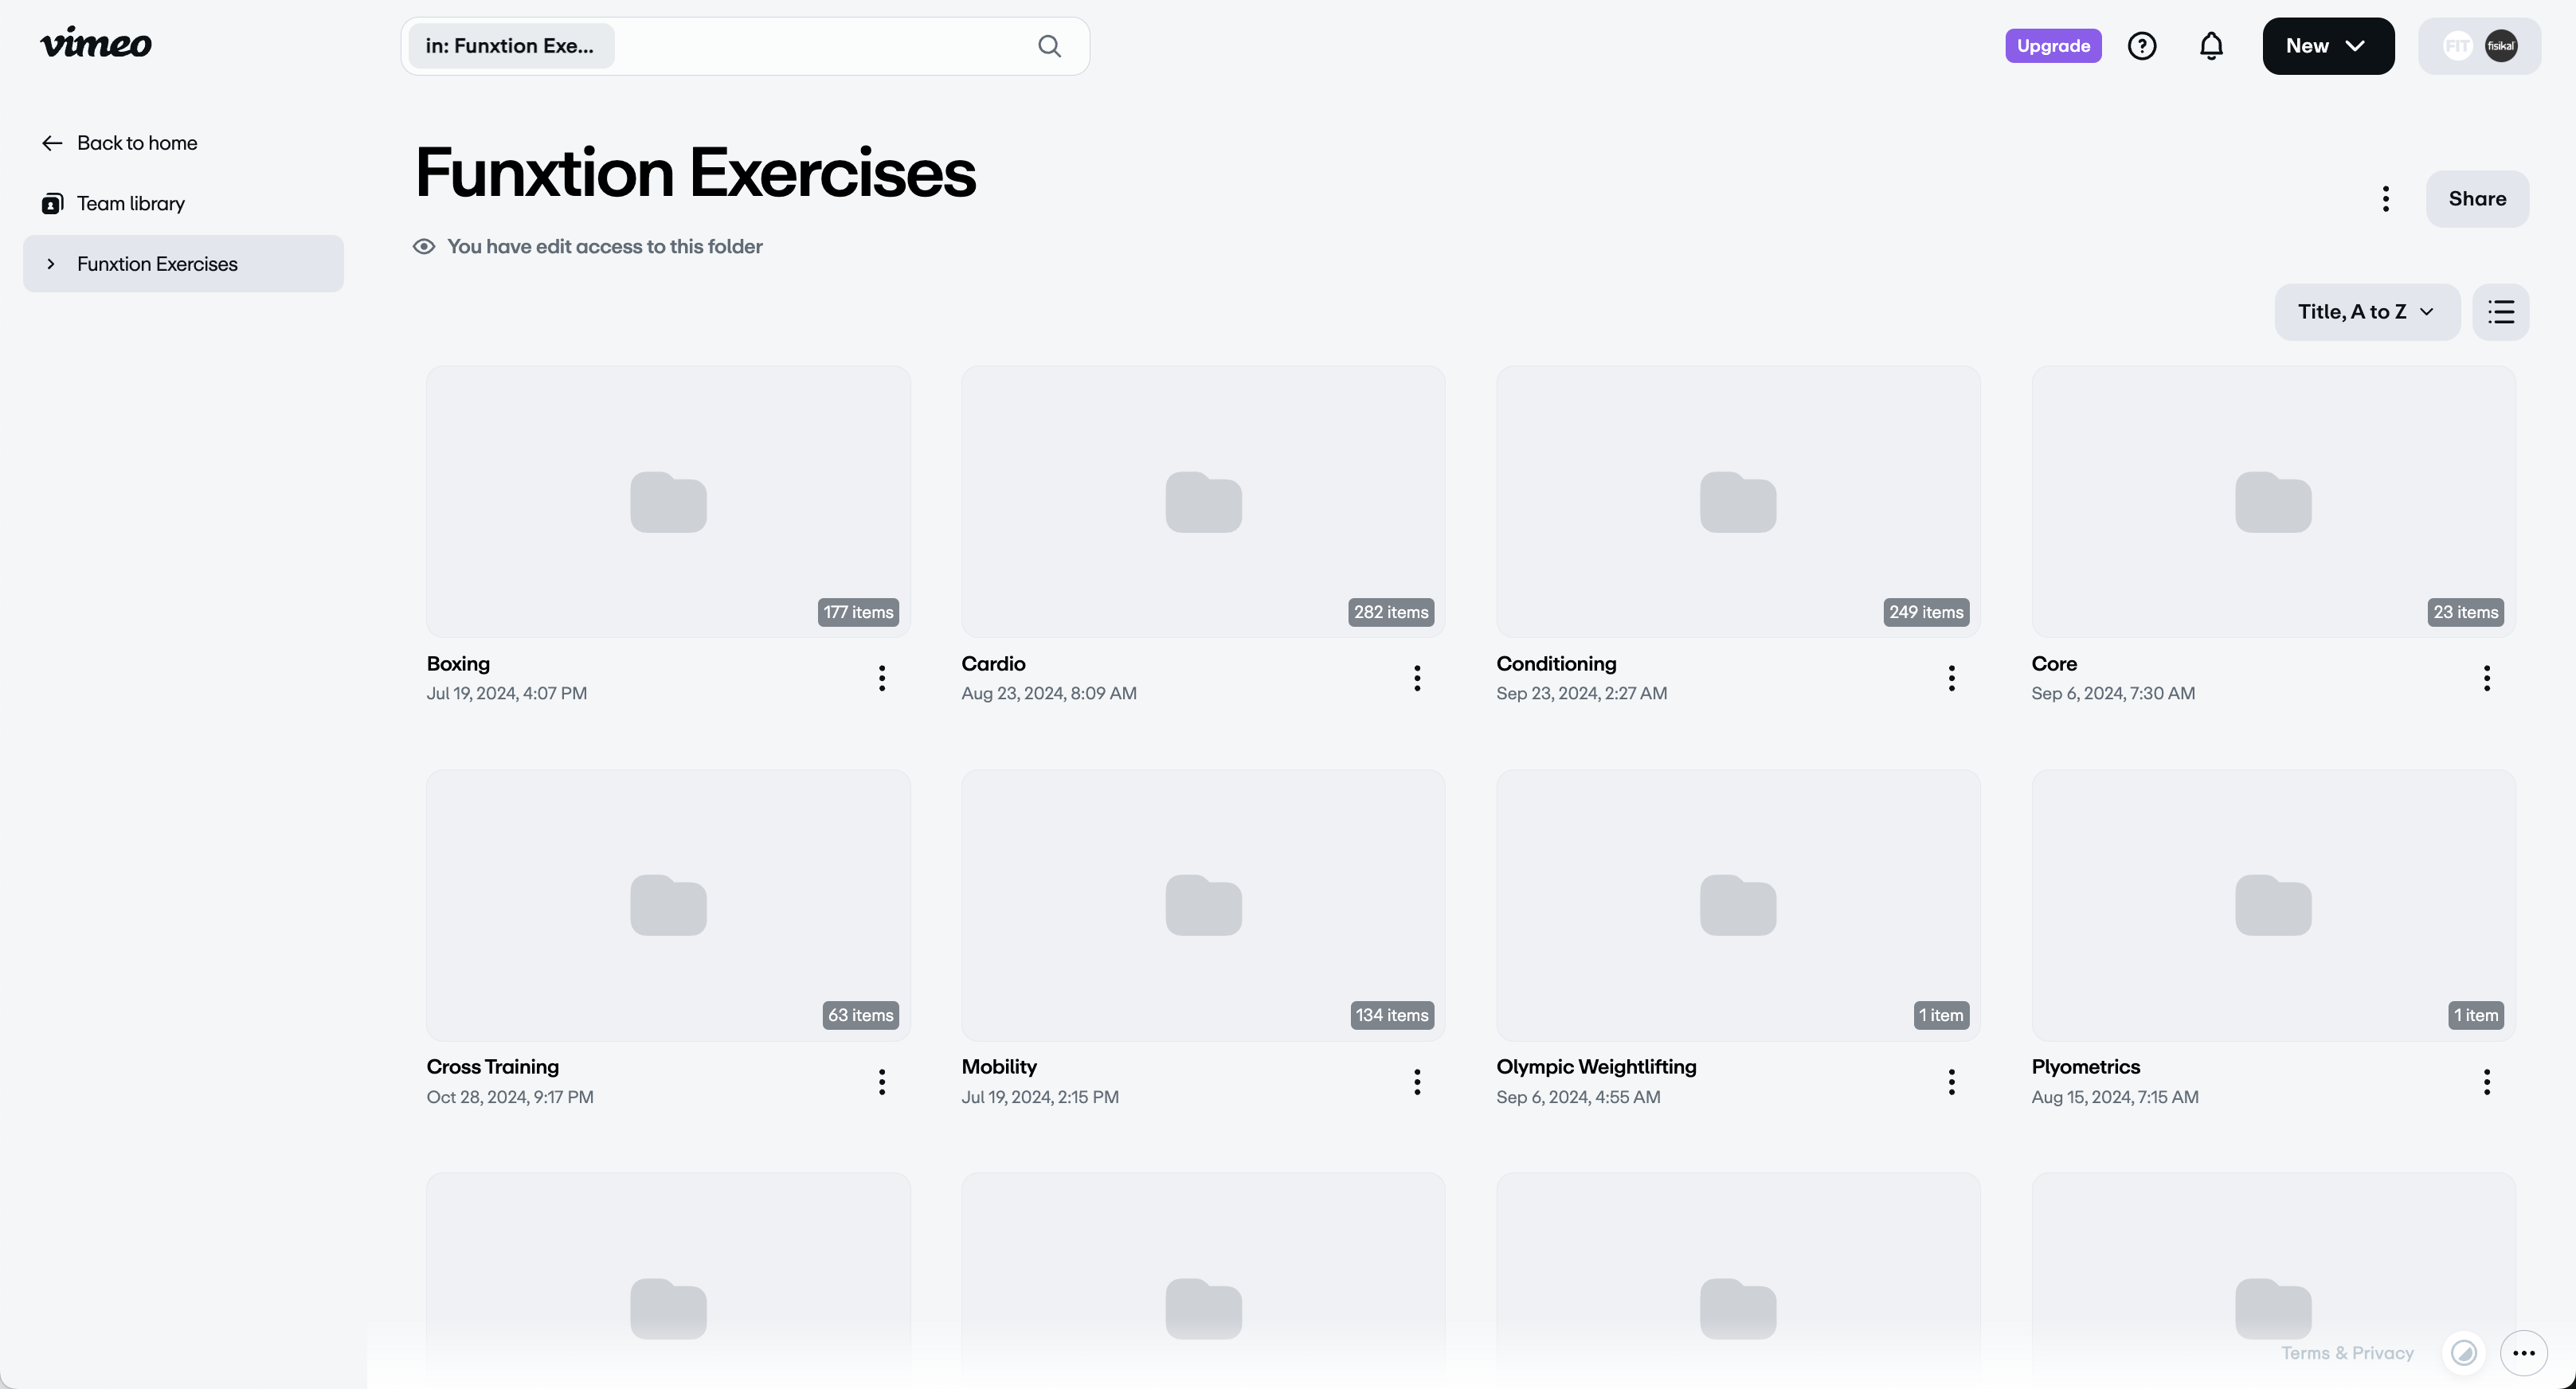
Task: Click the Vimeo logo
Action: coord(96,43)
